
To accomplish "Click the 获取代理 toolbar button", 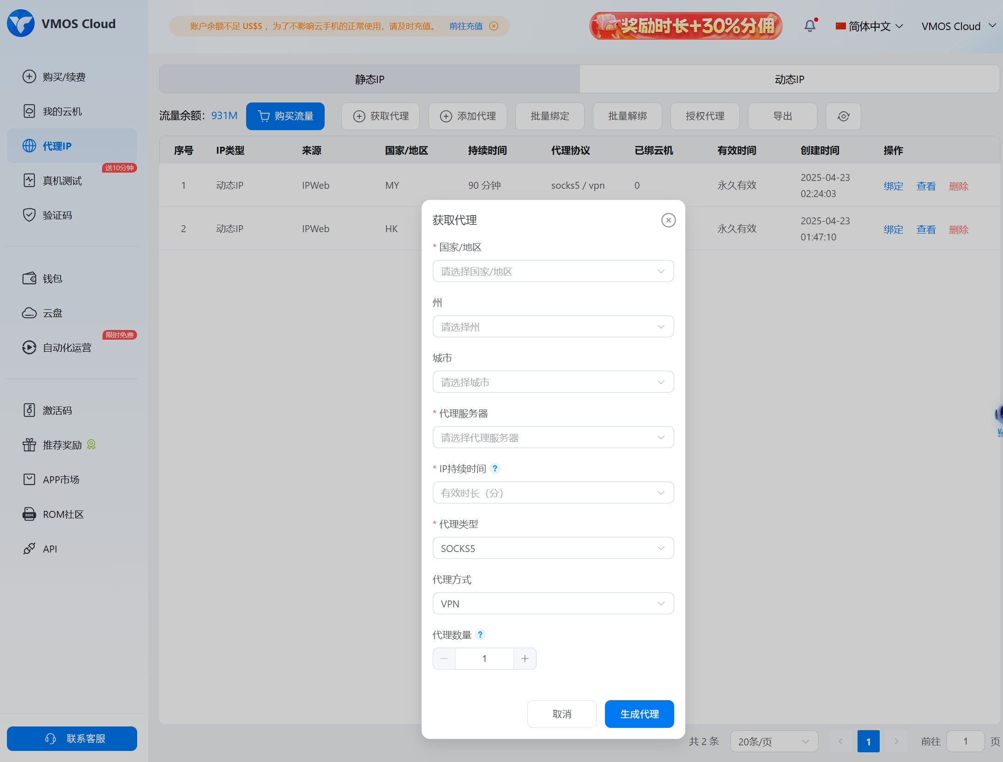I will tap(381, 116).
